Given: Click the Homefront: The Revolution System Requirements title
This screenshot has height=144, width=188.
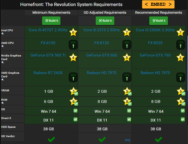Looking at the screenshot, I should [x=71, y=5].
